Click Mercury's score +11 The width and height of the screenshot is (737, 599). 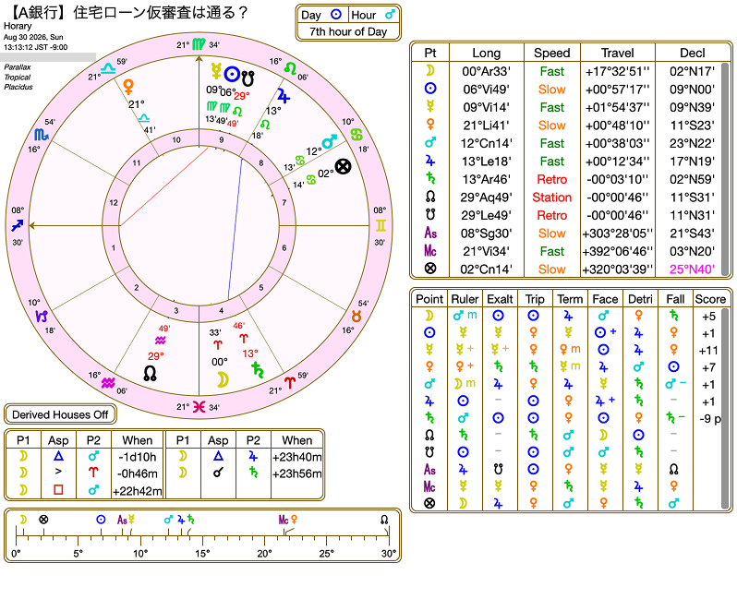coord(708,351)
